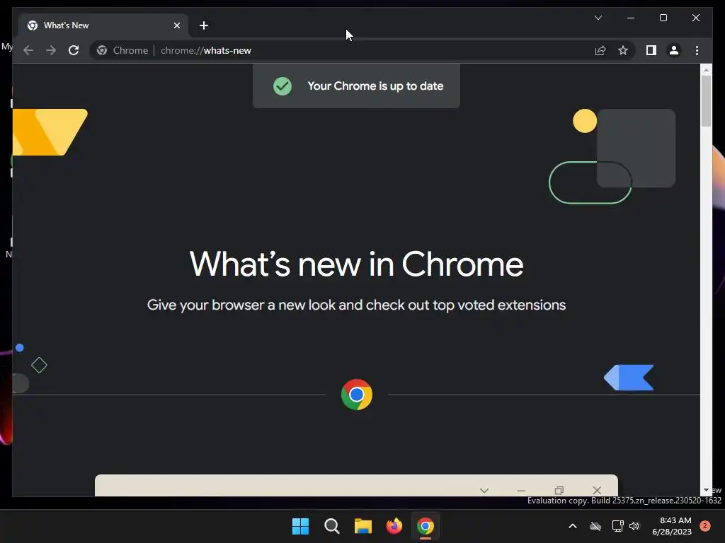The image size is (725, 543).
Task: Open notifications badge showing 2
Action: [x=705, y=526]
